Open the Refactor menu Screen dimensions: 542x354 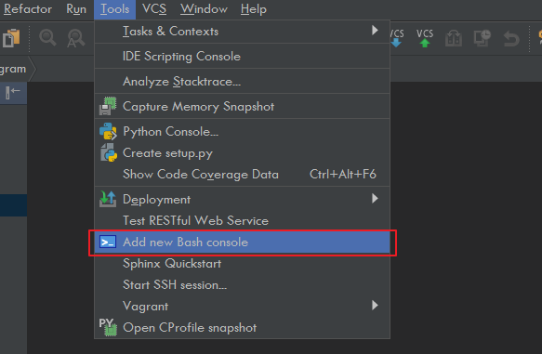point(28,9)
